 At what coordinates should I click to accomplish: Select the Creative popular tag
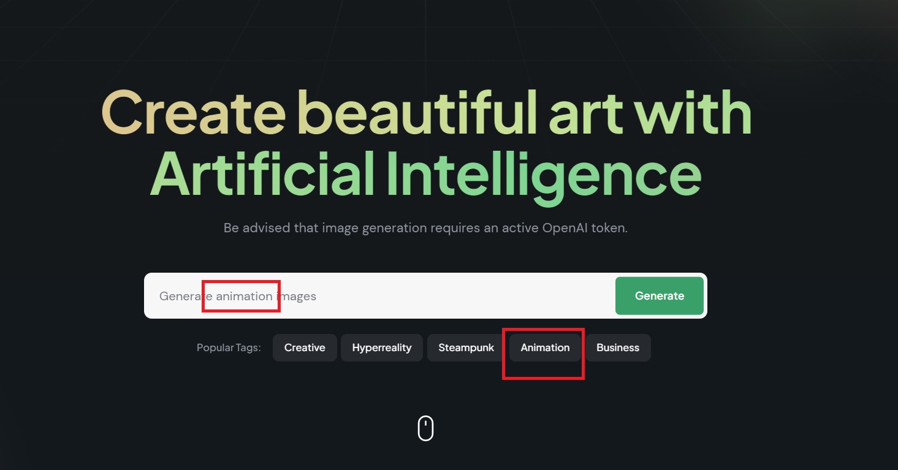tap(305, 347)
